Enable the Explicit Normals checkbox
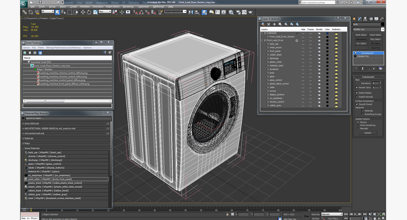 pos(357,97)
